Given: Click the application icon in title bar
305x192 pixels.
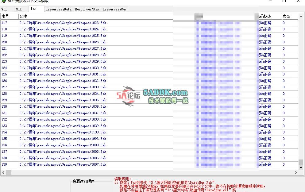Looking at the screenshot, I should click(3, 1).
